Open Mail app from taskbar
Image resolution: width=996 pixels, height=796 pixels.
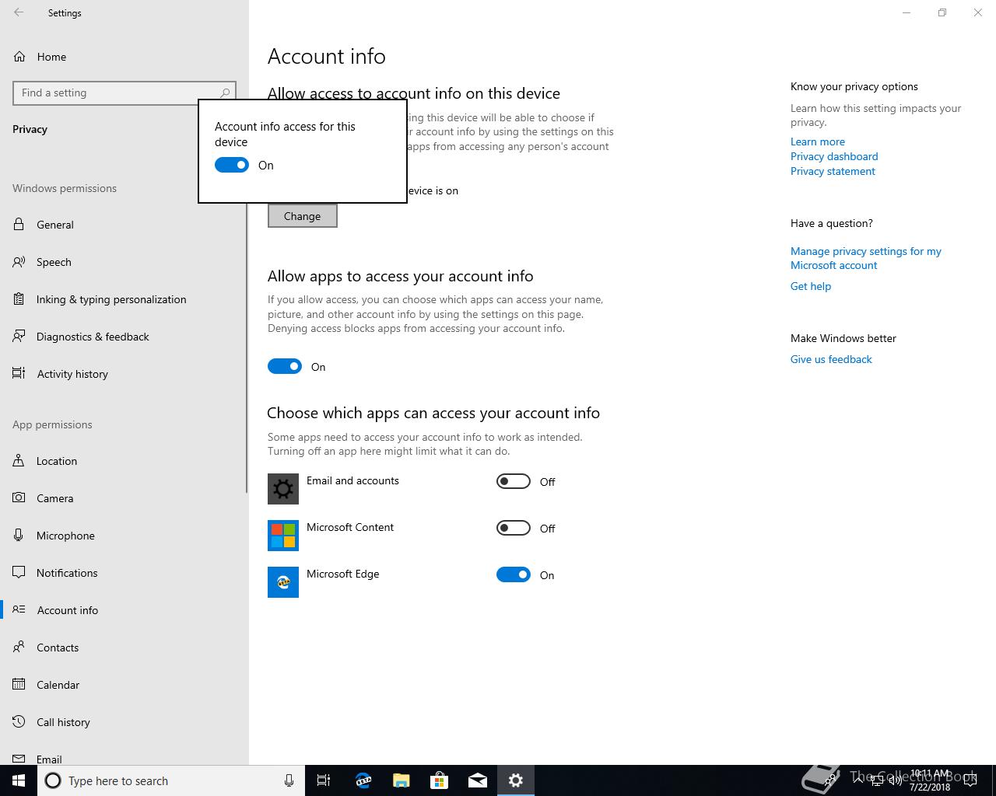pos(477,780)
